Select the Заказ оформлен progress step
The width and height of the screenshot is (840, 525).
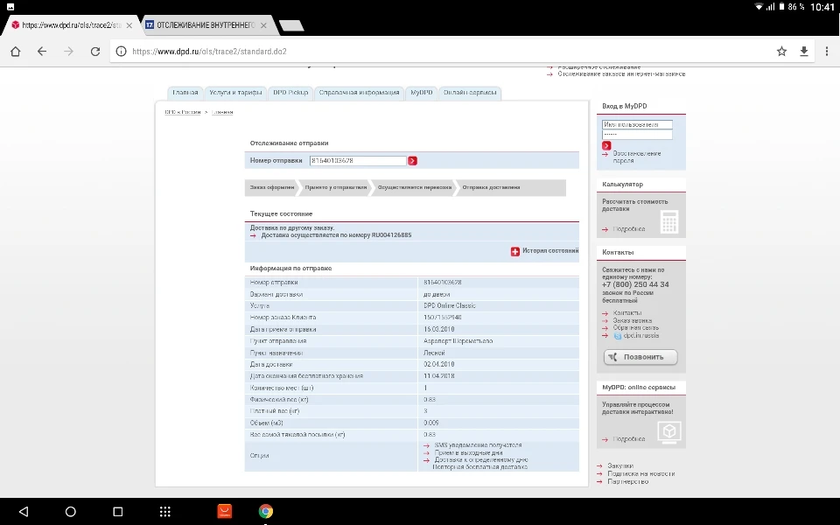tap(271, 187)
